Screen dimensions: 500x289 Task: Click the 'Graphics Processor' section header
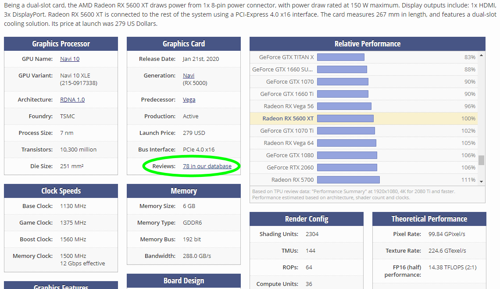61,44
